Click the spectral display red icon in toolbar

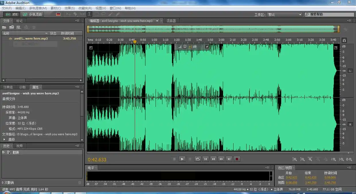(58, 14)
